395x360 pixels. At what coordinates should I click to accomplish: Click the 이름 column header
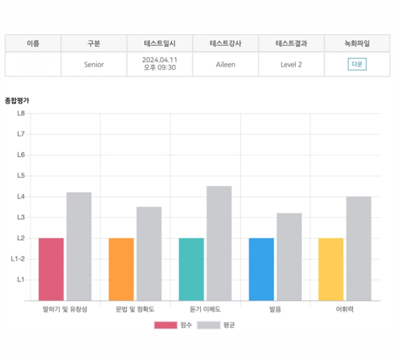pyautogui.click(x=33, y=43)
